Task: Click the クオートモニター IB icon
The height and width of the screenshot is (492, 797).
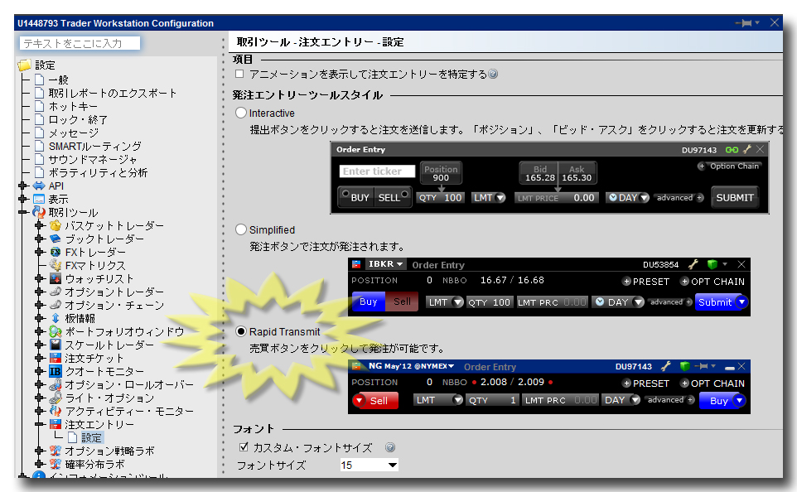Action: click(56, 371)
